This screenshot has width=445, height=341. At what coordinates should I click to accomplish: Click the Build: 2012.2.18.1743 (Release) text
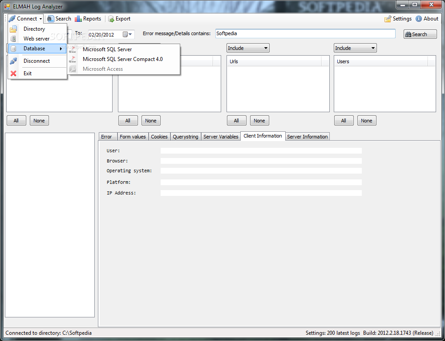point(398,333)
